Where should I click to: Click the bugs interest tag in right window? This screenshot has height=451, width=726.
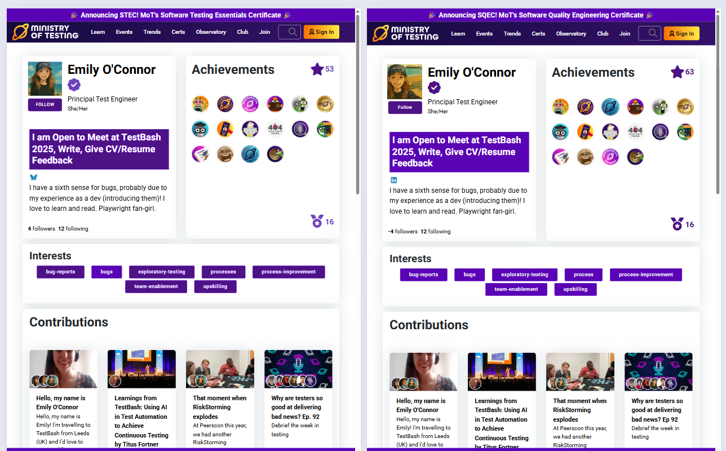pos(470,275)
